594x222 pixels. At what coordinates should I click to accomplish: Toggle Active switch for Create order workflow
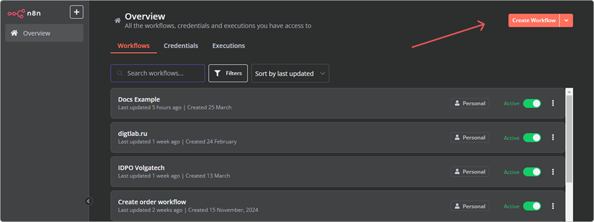(x=532, y=206)
